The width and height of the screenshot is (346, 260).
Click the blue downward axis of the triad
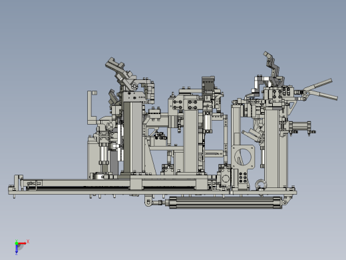click(17, 249)
